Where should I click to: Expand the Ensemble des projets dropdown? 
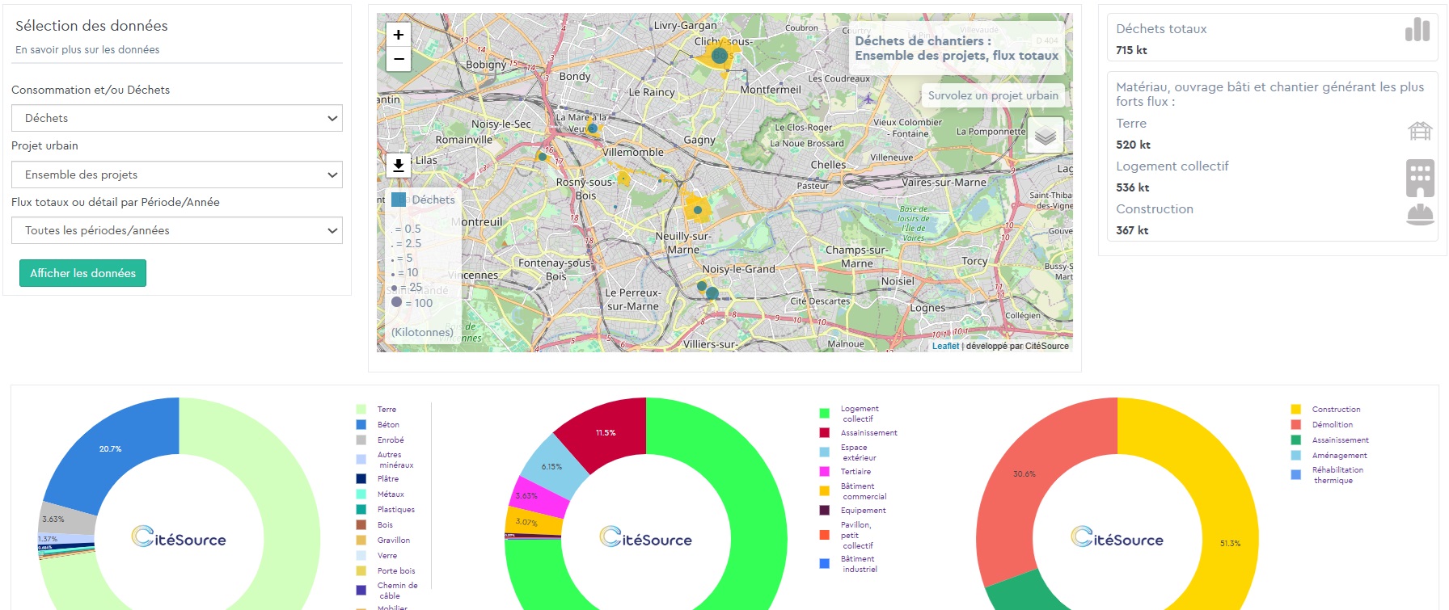click(177, 175)
